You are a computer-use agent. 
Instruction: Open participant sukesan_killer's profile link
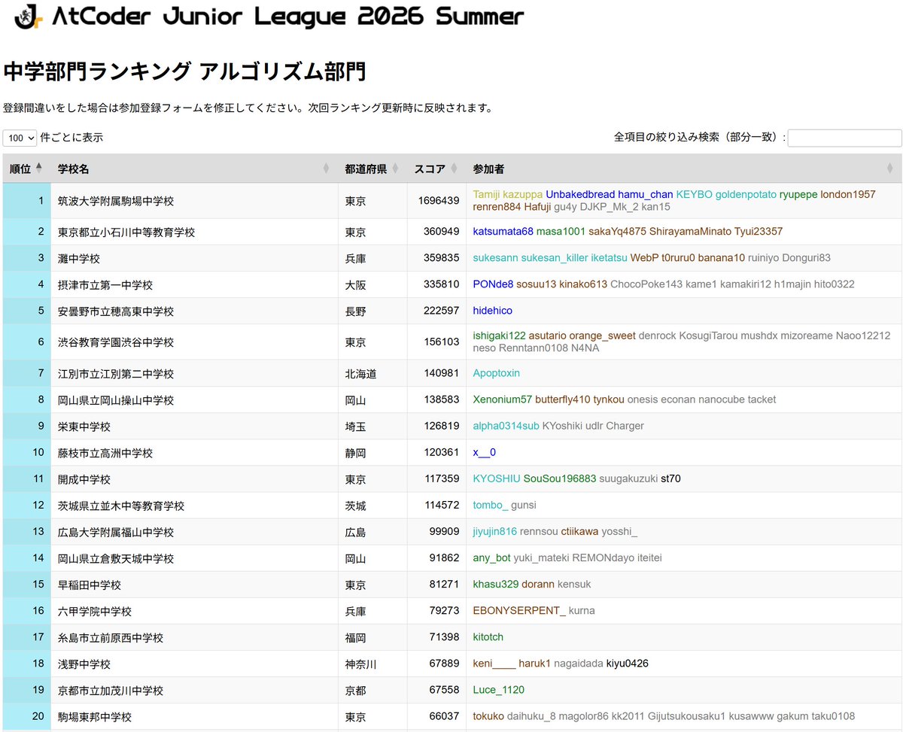[555, 257]
